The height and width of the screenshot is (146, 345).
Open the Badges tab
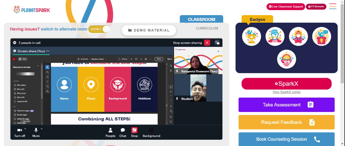click(257, 19)
